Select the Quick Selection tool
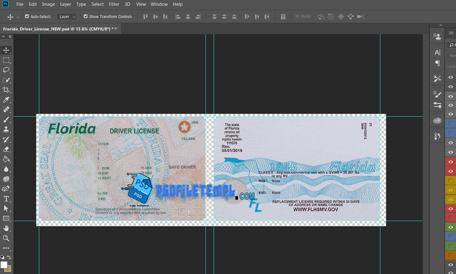456x274 pixels. [6, 80]
